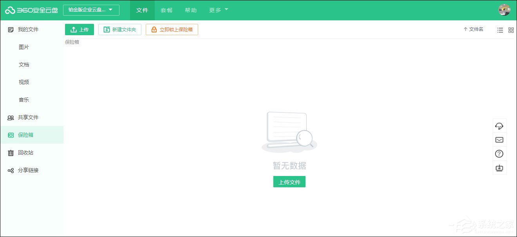Image resolution: width=517 pixels, height=237 pixels.
Task: Expand the 更多 dropdown menu
Action: coord(218,10)
